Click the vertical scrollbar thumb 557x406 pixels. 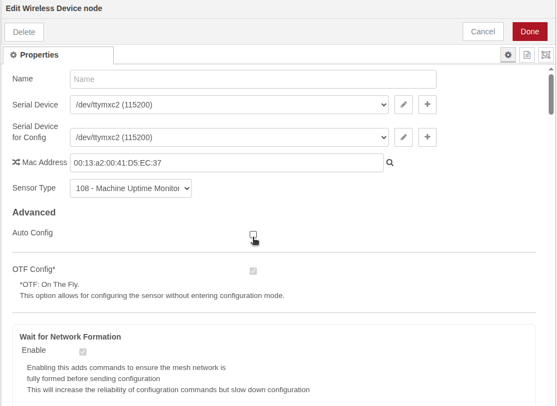pyautogui.click(x=551, y=94)
